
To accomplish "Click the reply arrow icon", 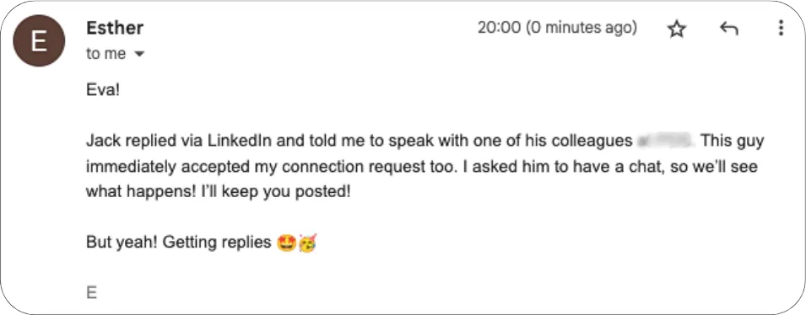I will tap(729, 29).
